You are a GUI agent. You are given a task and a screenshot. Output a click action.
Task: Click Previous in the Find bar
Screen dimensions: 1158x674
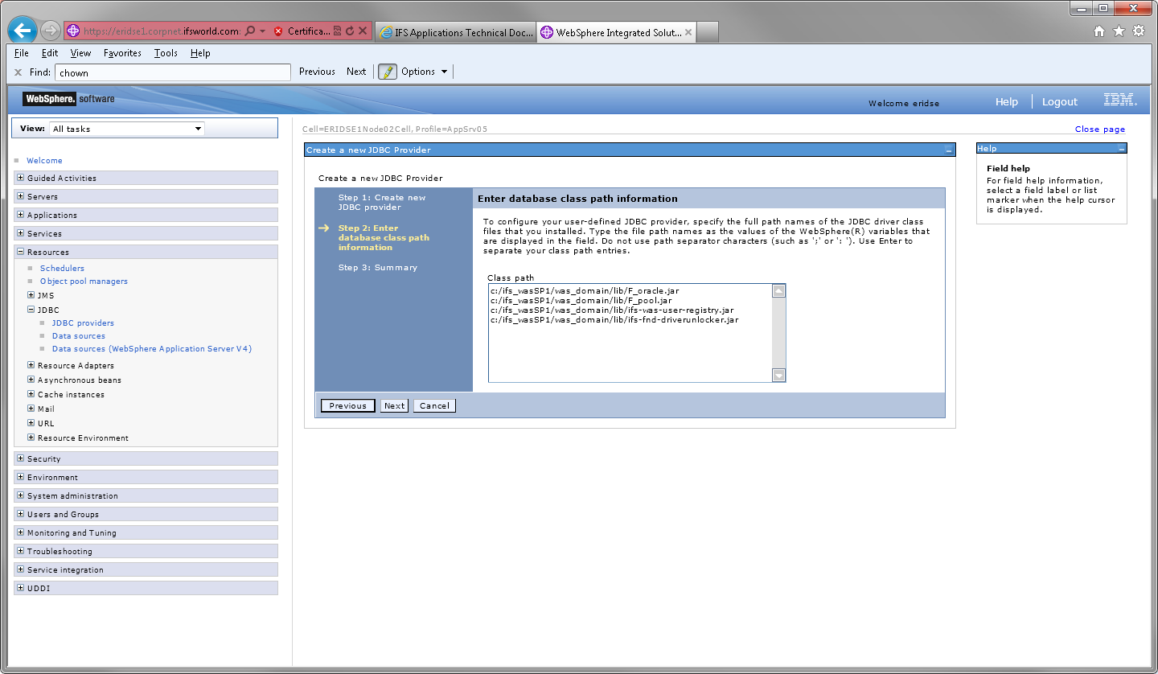317,72
